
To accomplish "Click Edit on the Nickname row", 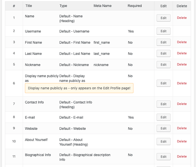I will tap(163, 65).
